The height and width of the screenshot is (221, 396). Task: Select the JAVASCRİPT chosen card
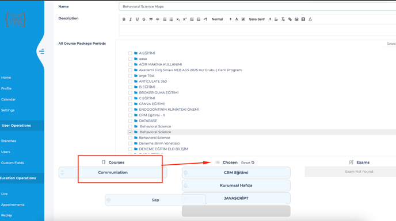tap(236, 198)
